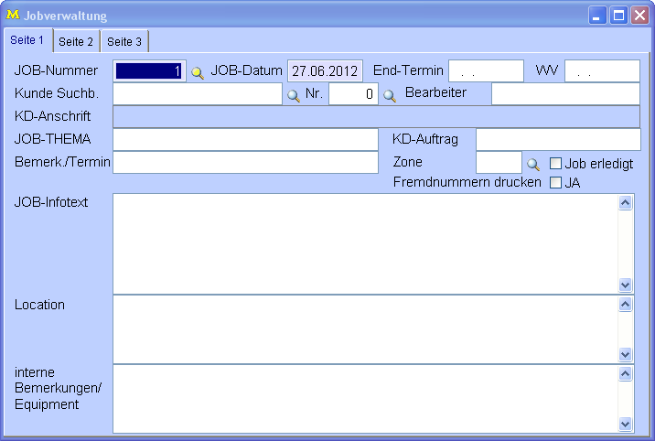The height and width of the screenshot is (441, 655).
Task: Tick the Fremdnummern drucken JA checkbox
Action: pos(555,182)
